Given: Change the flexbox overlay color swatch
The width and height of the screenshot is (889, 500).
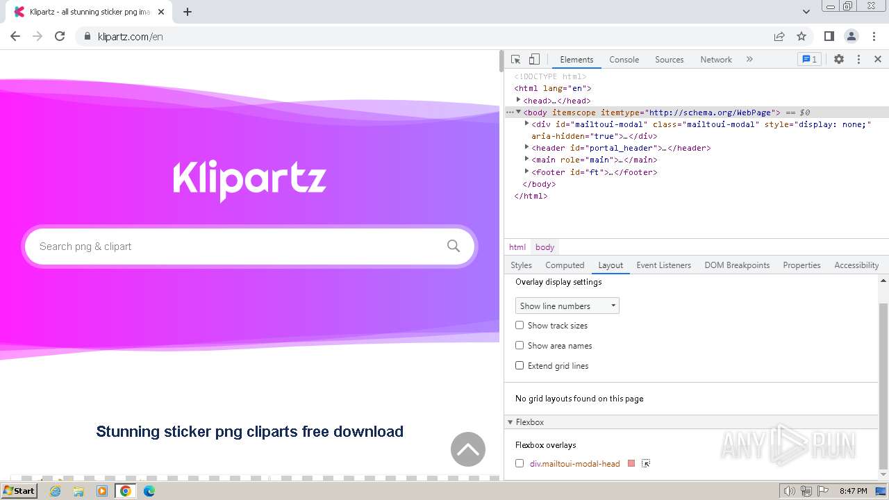Looking at the screenshot, I should [x=631, y=463].
